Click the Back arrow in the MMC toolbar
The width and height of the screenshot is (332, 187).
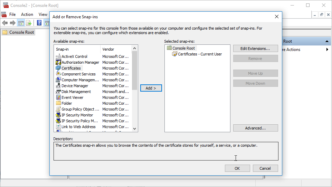[5, 23]
